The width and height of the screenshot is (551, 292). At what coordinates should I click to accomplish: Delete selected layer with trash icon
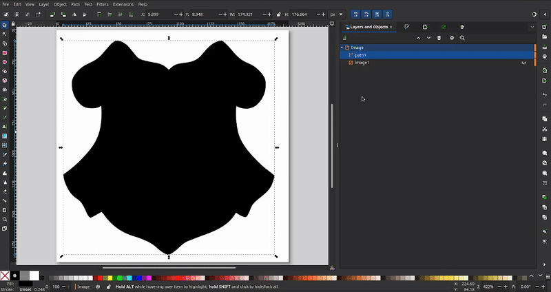click(x=439, y=38)
